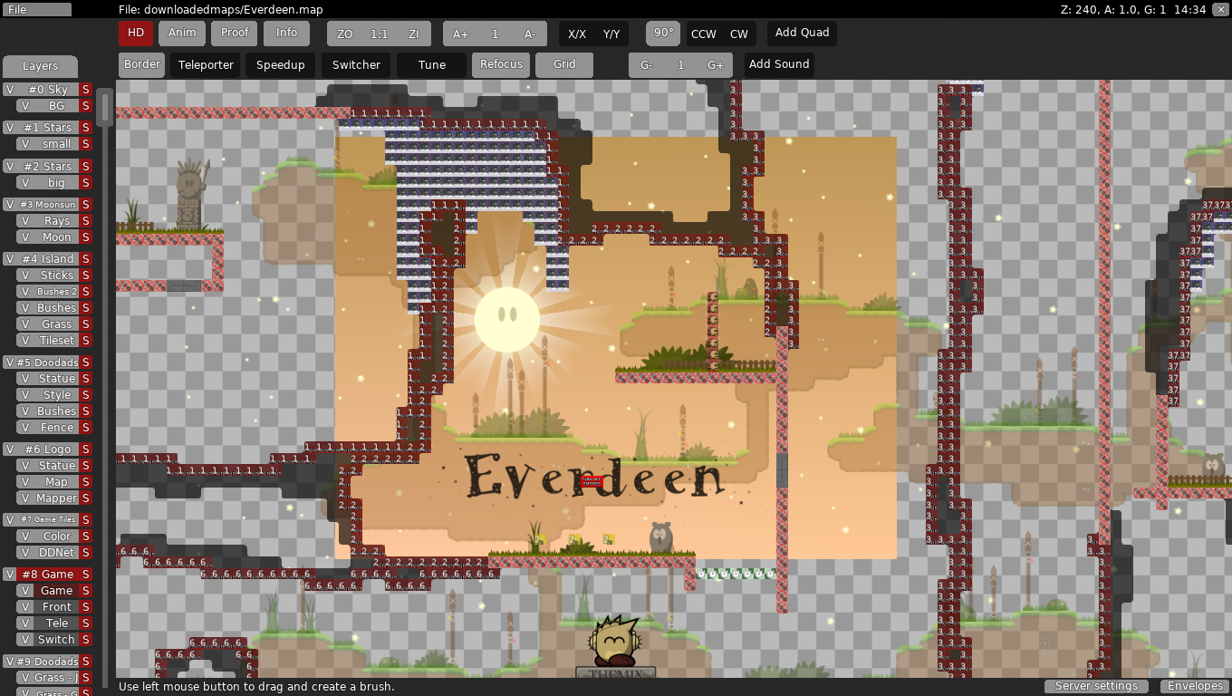Select the Tileset layer in list
This screenshot has height=696, width=1232.
(56, 341)
